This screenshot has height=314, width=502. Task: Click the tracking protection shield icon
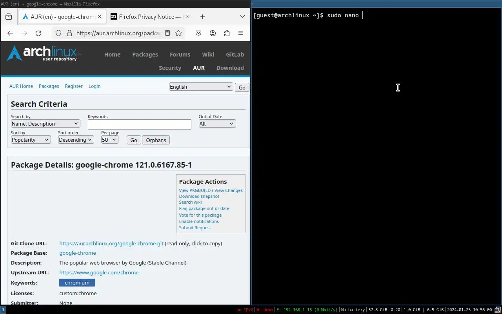click(x=58, y=33)
